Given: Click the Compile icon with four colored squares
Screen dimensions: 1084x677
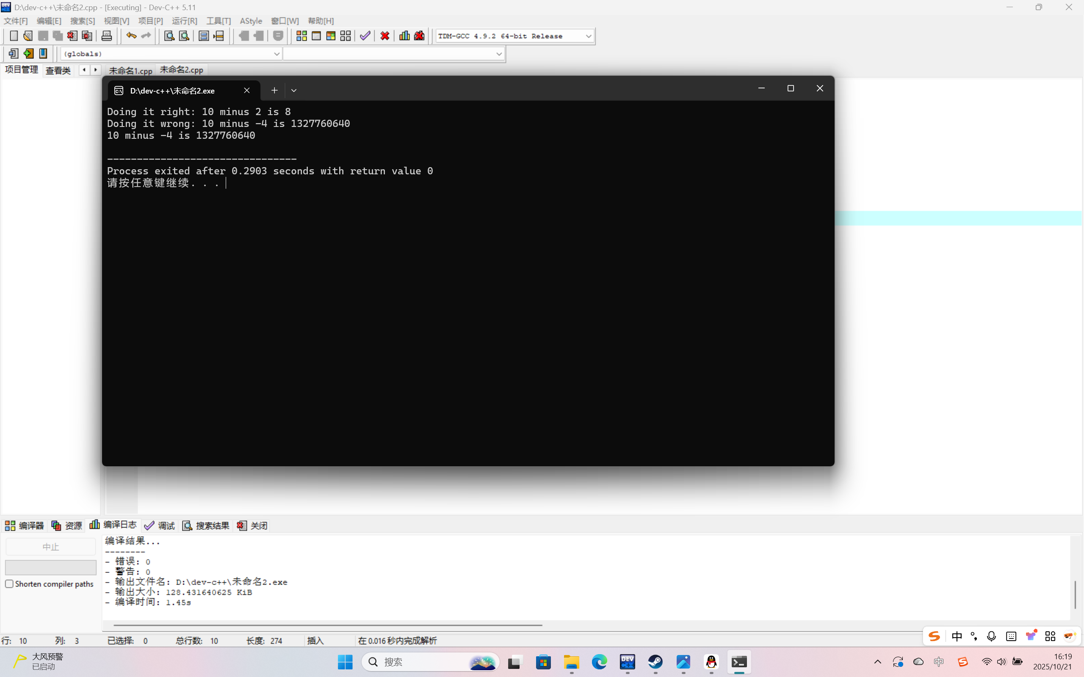Looking at the screenshot, I should (x=301, y=36).
